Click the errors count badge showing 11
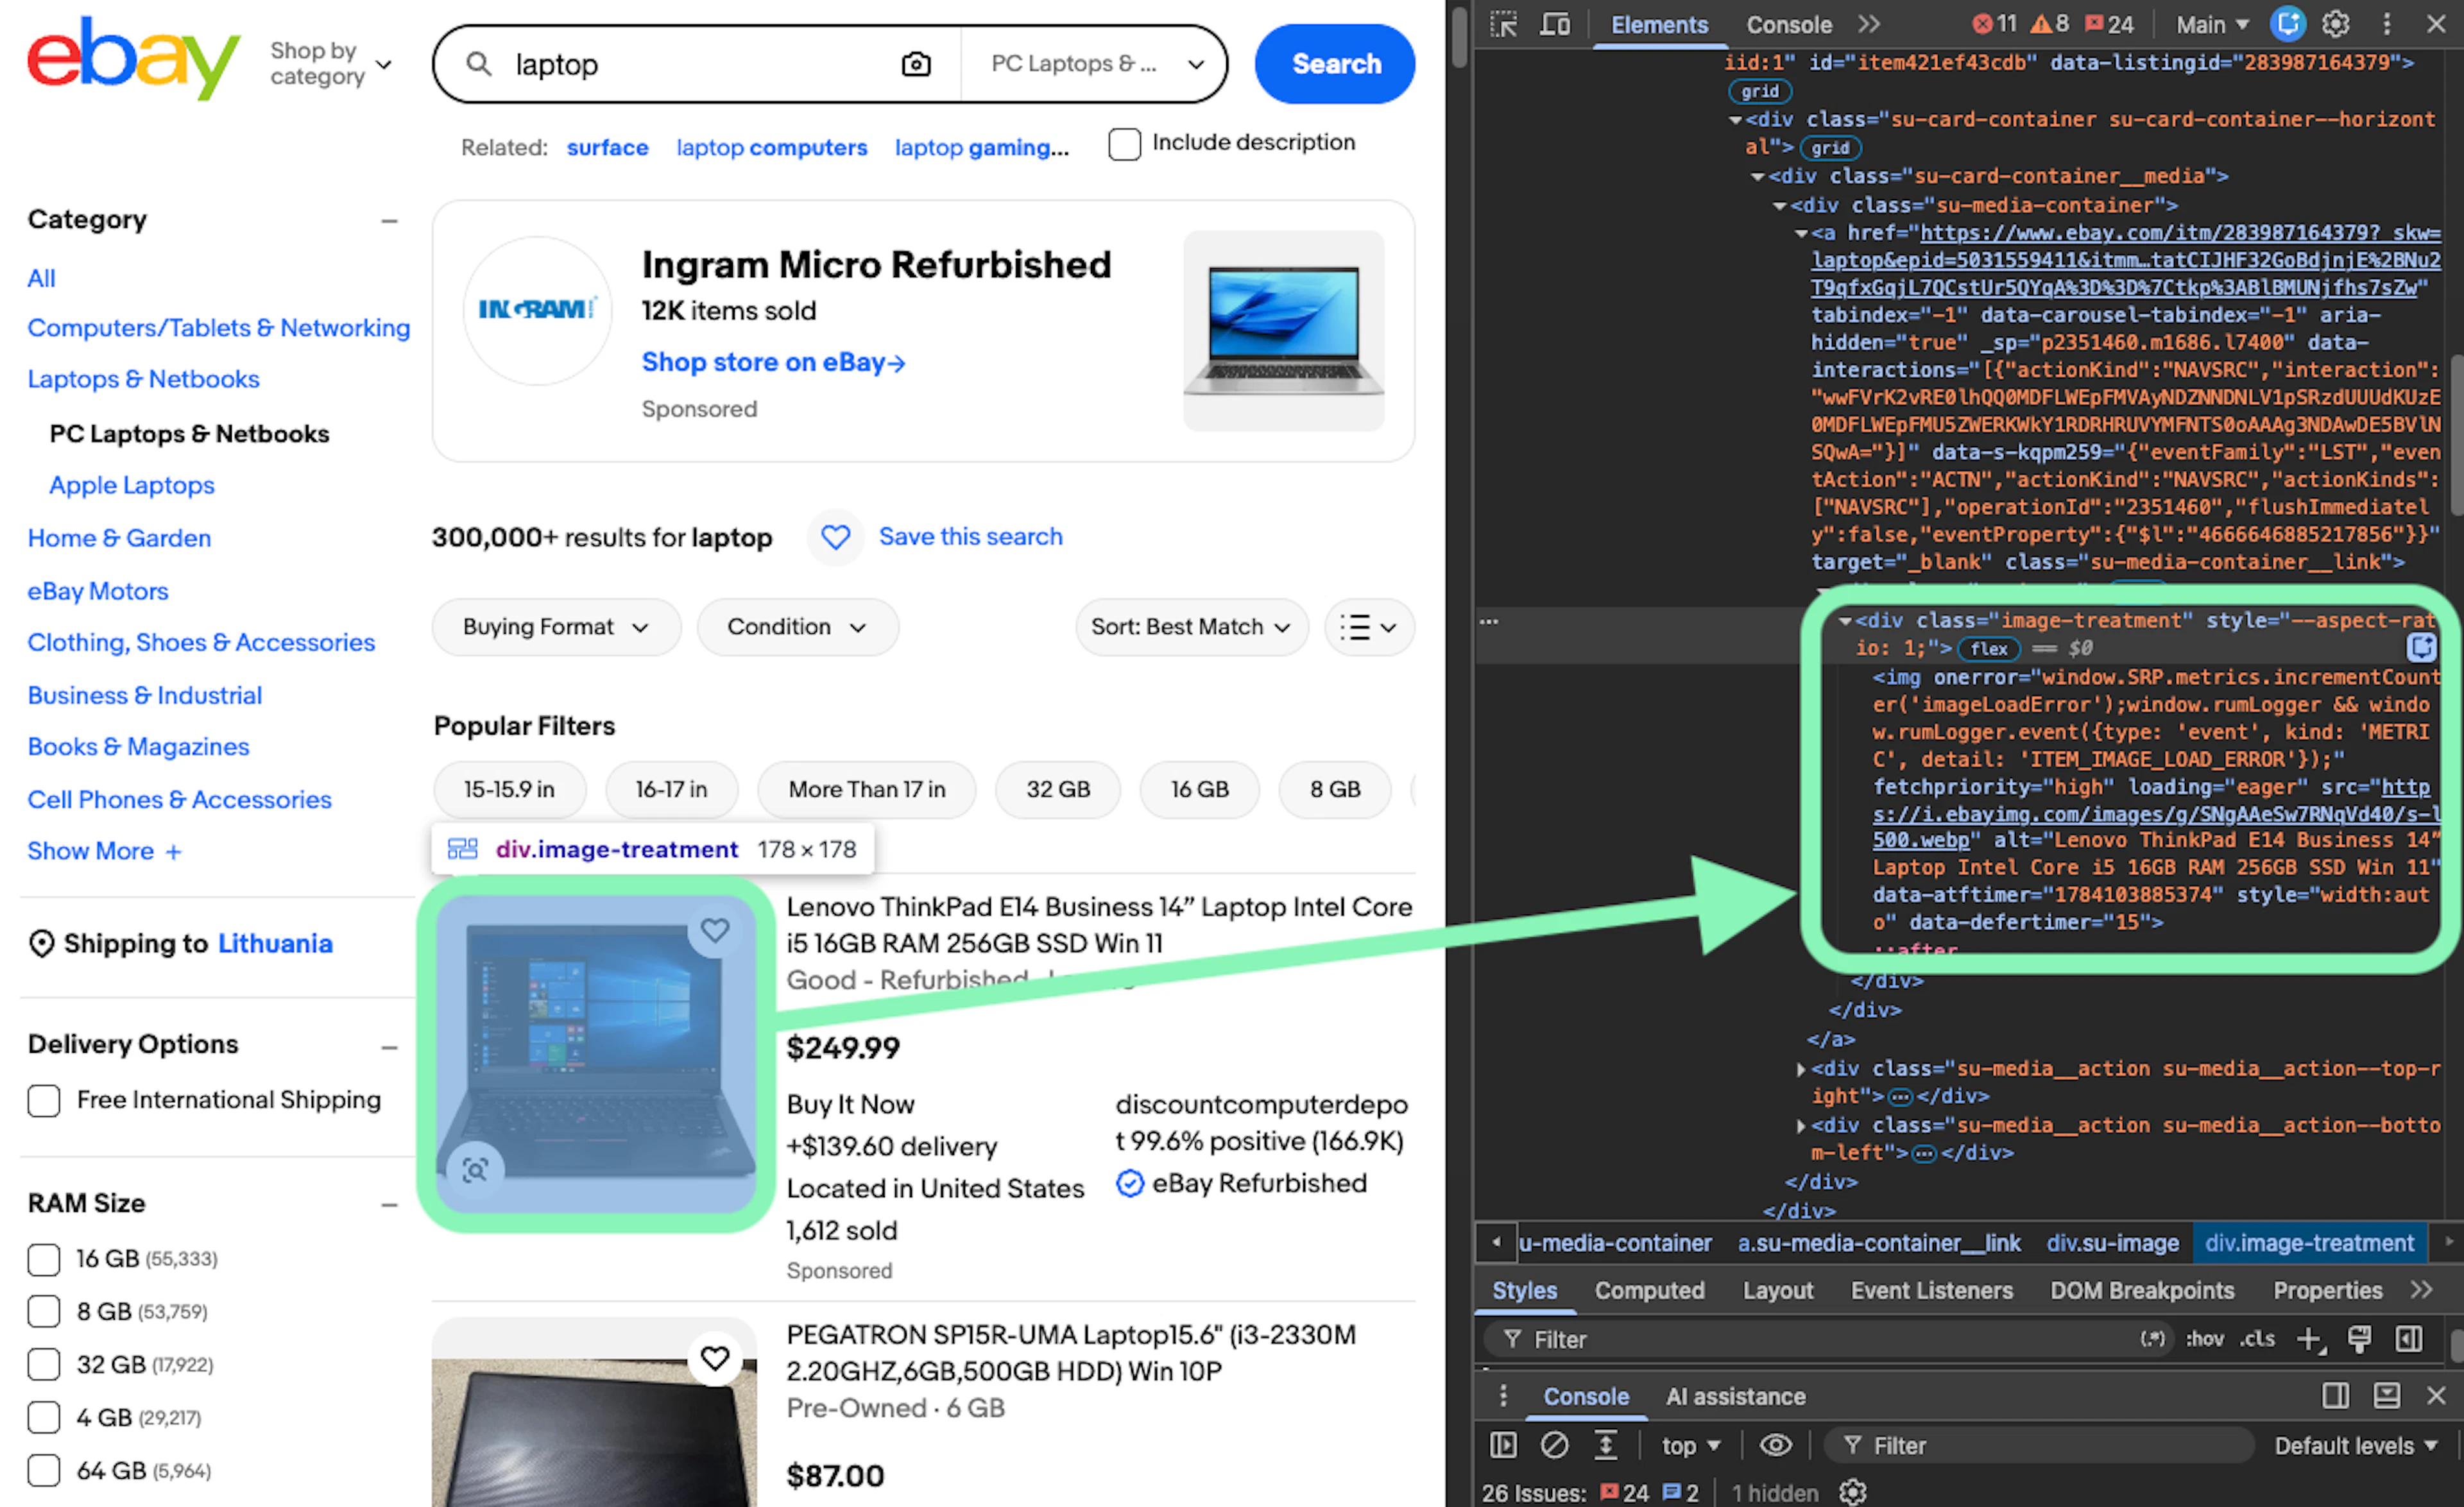2464x1507 pixels. coord(1995,24)
